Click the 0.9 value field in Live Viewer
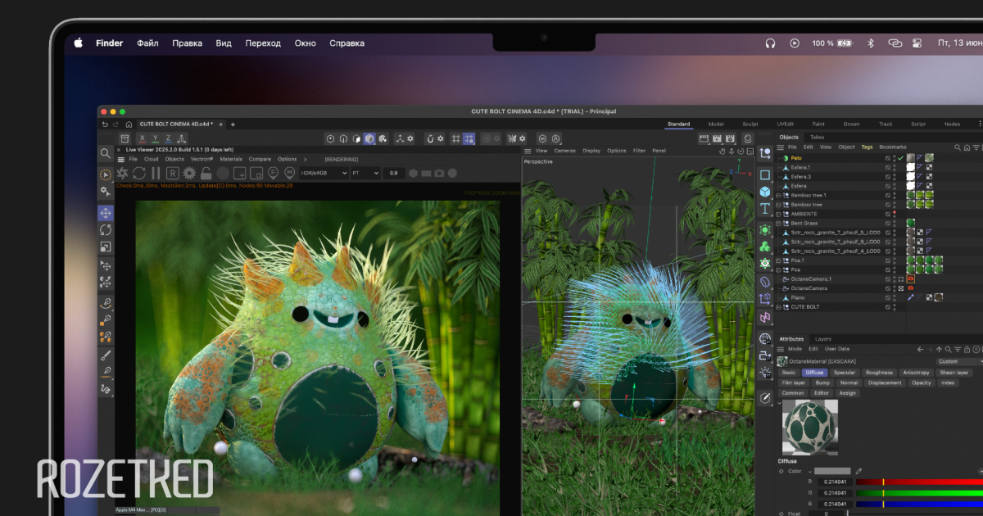The width and height of the screenshot is (983, 516). (x=394, y=173)
